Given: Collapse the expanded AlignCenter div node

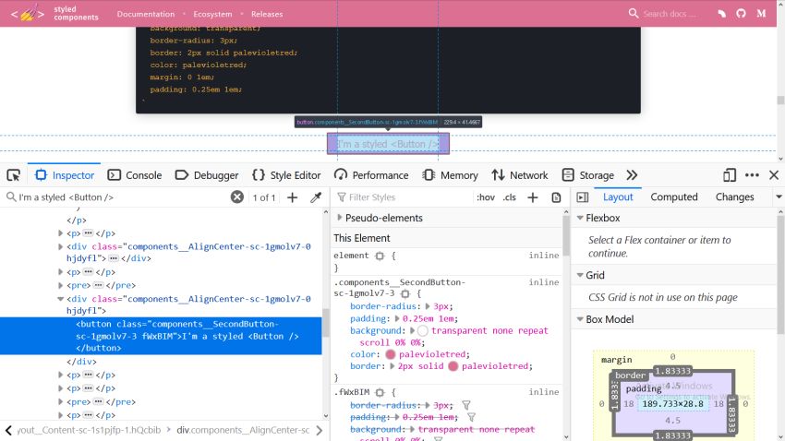Looking at the screenshot, I should click(61, 299).
